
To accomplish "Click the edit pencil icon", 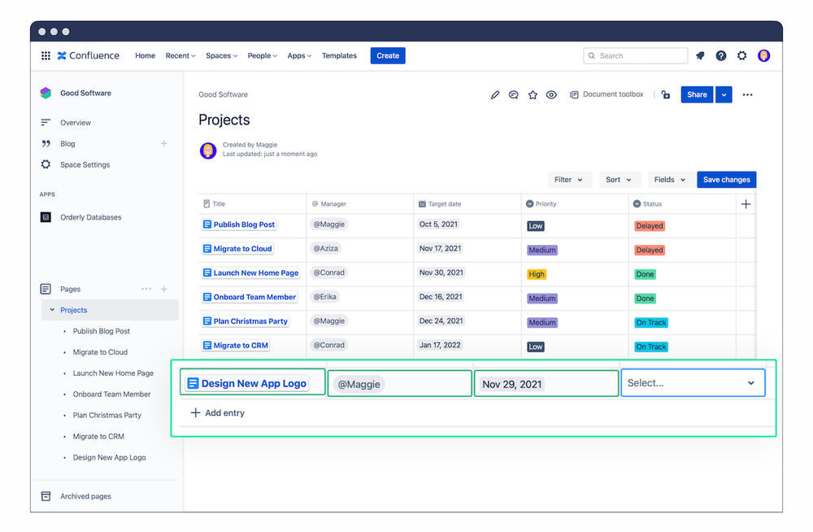I will (494, 94).
